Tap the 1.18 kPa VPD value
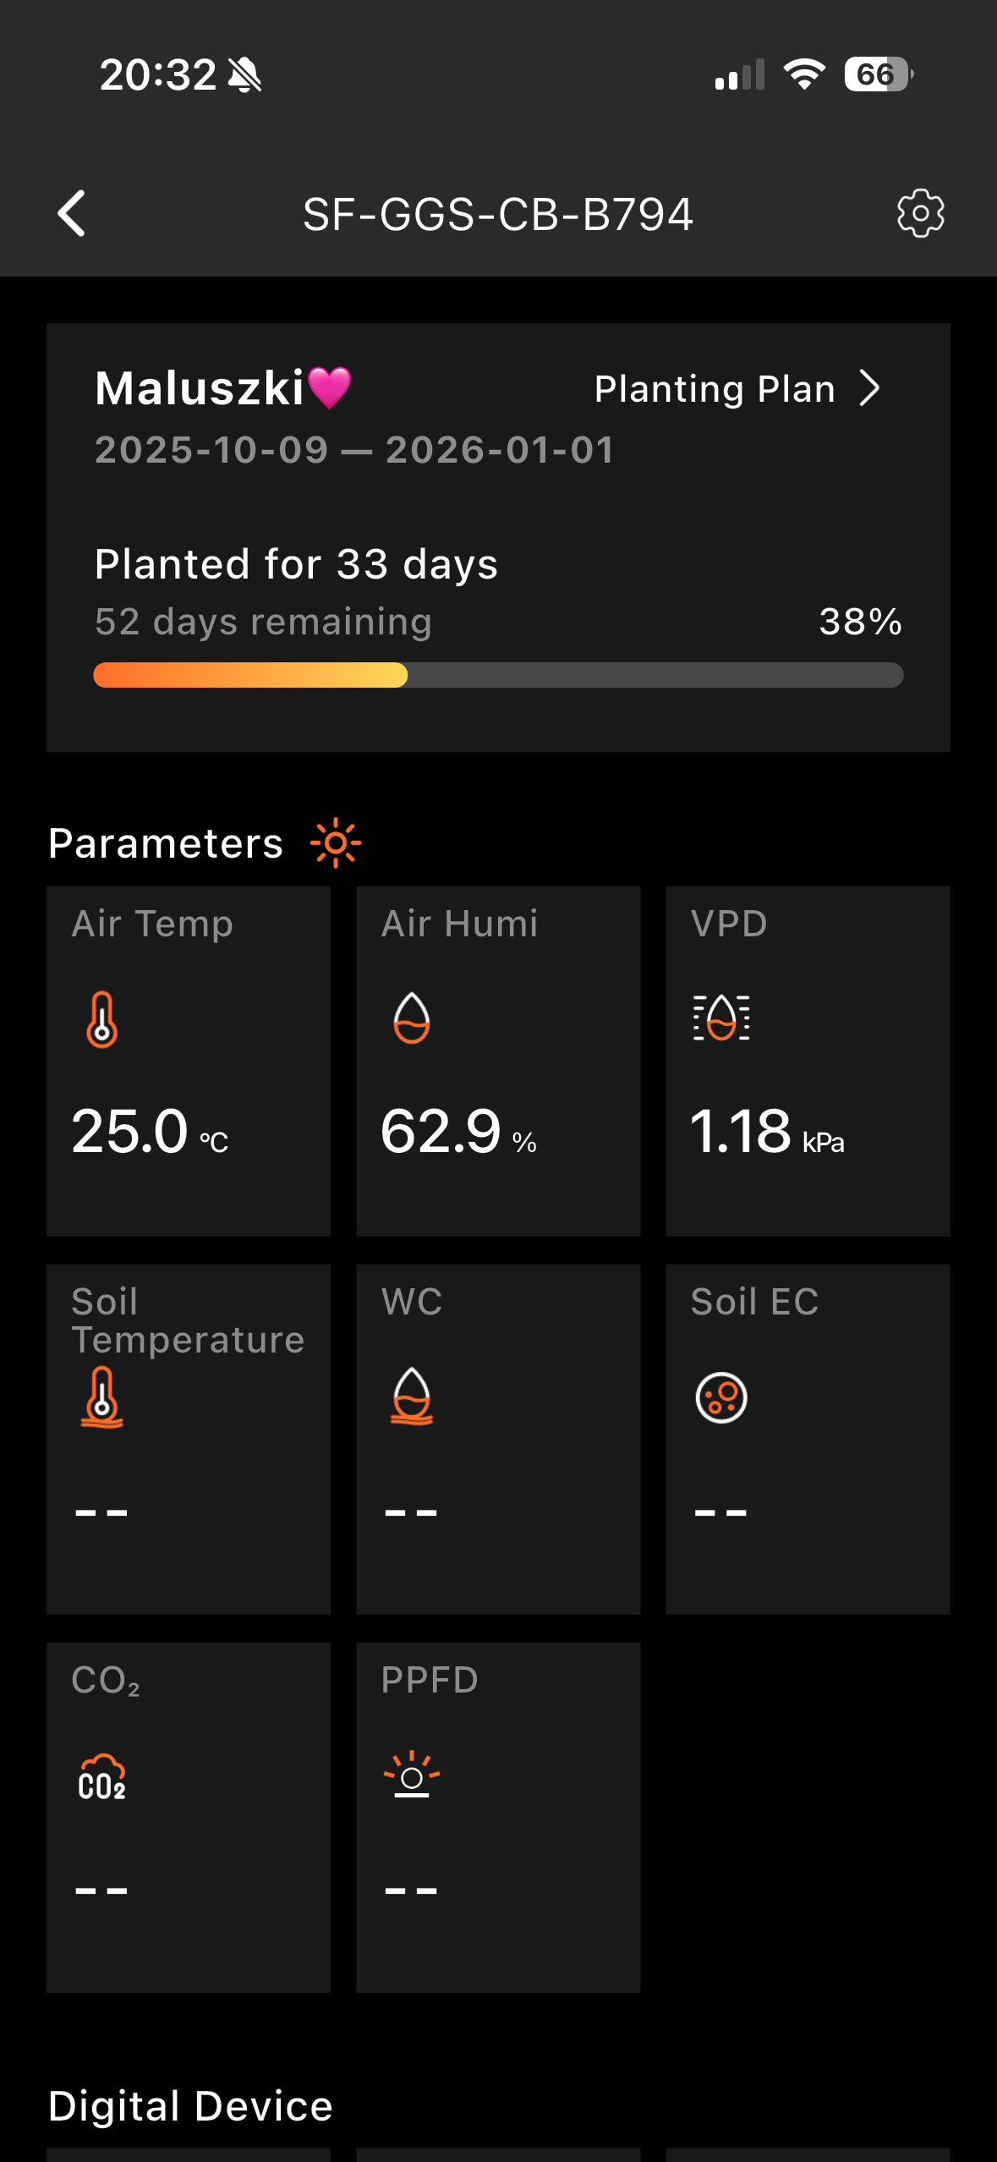 [767, 1132]
